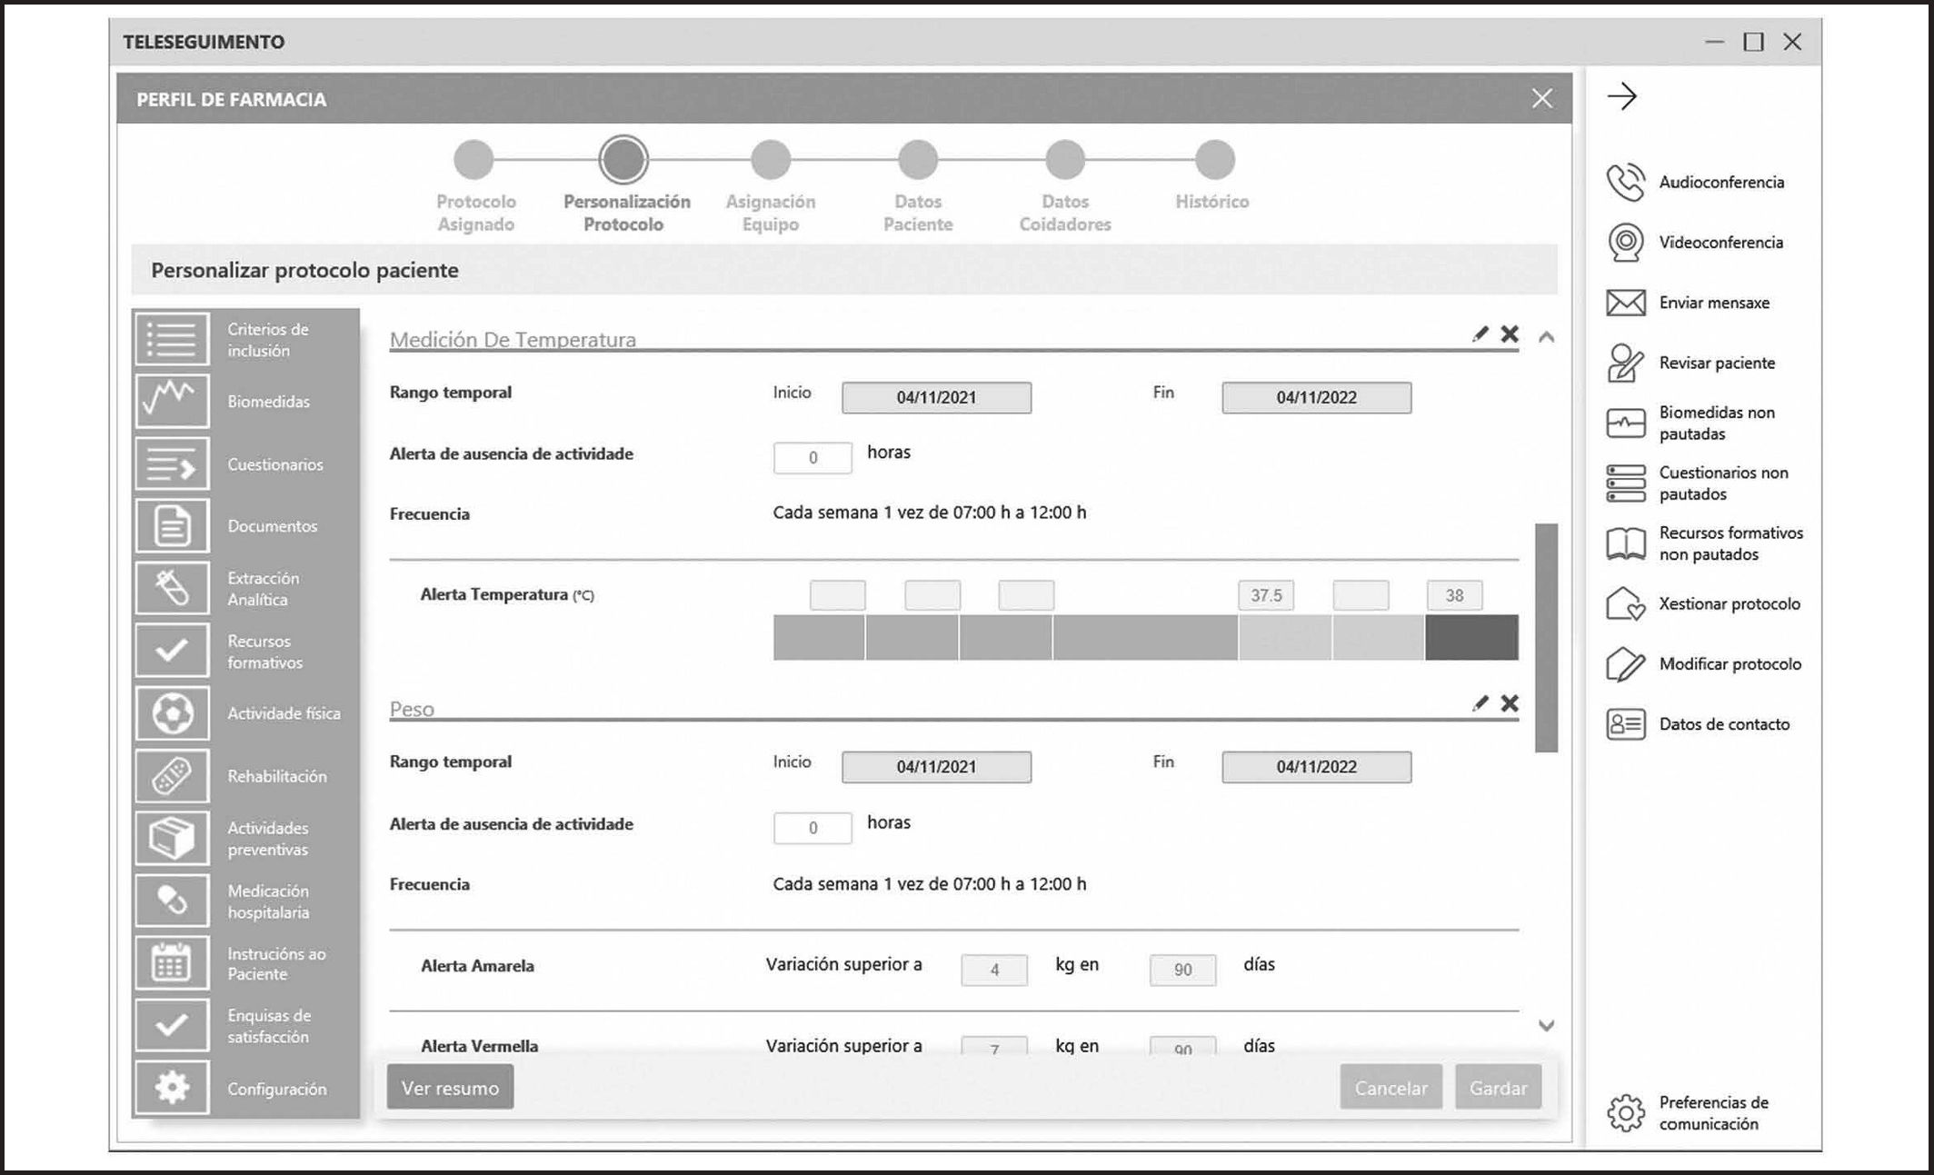
Task: Click the Inicio date field of Peso
Action: coord(936,767)
